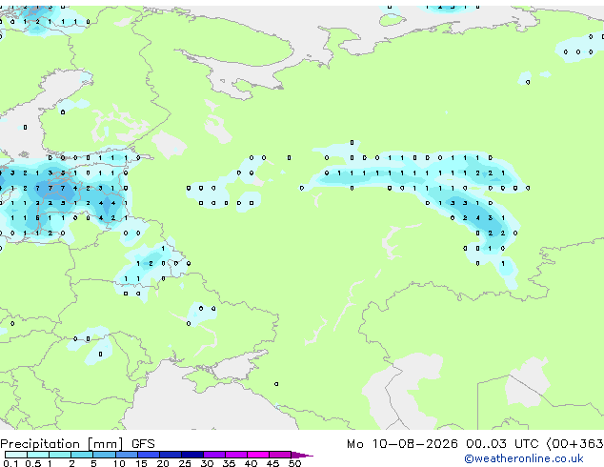Click the '00..03 UTC' time text

502,444
